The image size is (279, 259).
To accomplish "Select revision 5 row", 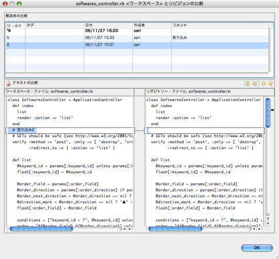I will [x=137, y=37].
